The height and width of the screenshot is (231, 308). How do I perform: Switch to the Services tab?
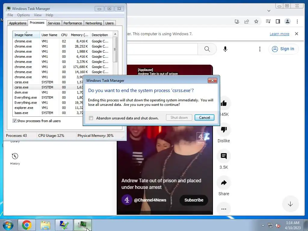[x=54, y=23]
